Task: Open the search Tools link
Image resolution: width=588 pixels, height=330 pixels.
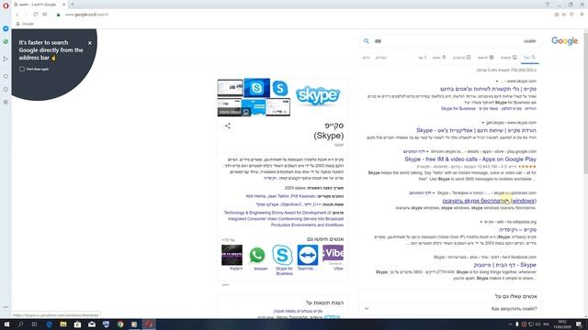Action: click(366, 58)
